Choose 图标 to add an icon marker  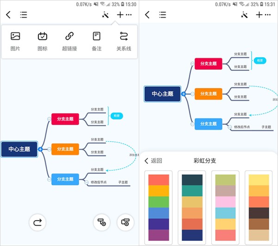tap(42, 42)
